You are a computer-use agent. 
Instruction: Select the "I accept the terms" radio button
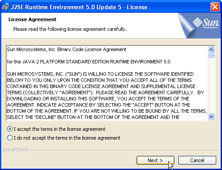click(x=10, y=129)
